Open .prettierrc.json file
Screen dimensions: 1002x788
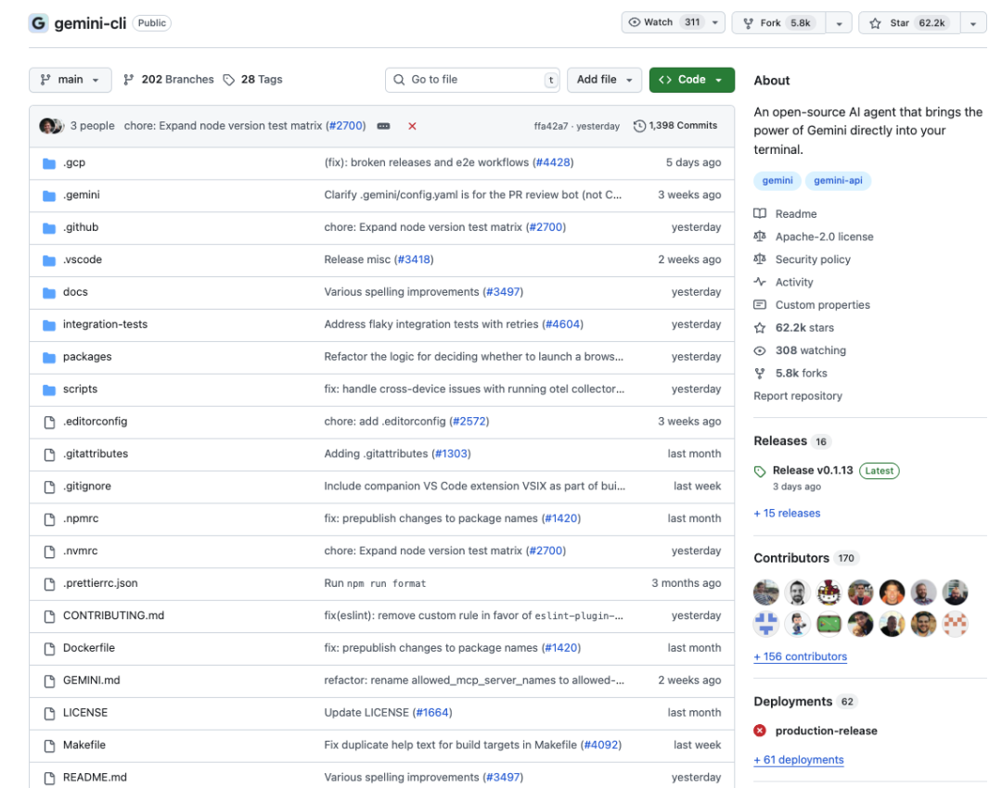click(99, 583)
